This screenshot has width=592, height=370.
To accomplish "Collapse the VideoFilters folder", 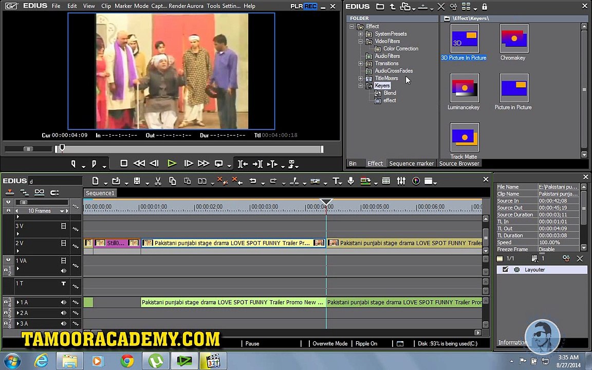I will 361,41.
